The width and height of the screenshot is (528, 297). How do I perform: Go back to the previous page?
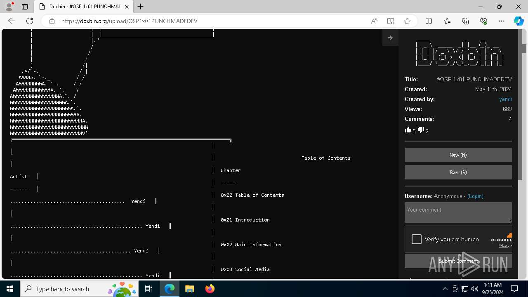[12, 21]
